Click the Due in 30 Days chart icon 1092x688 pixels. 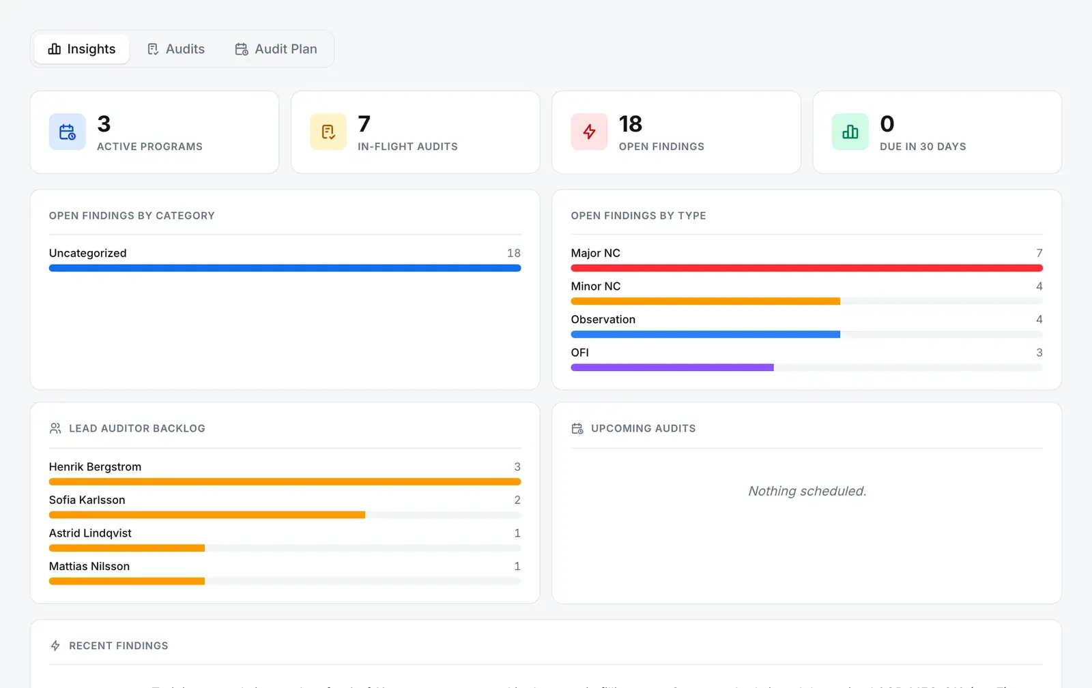pyautogui.click(x=850, y=132)
